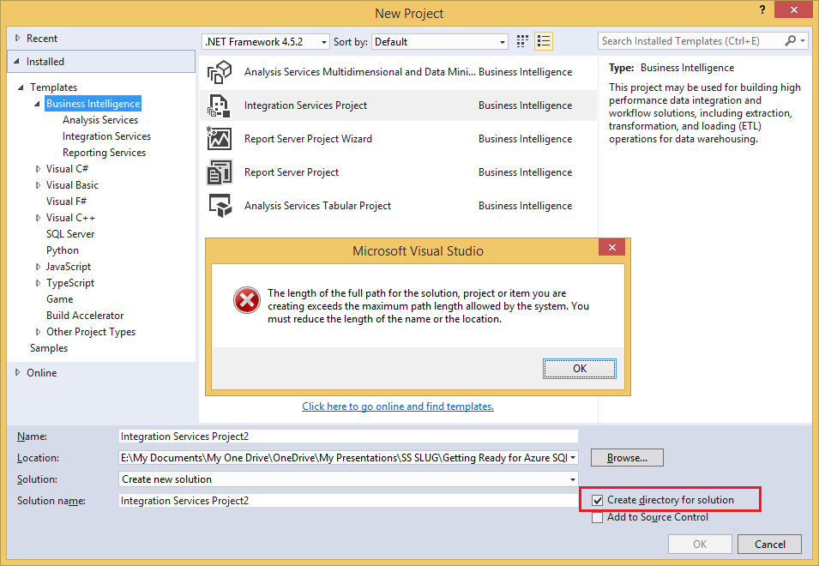Screen dimensions: 819x566
Task: Click the search magnifier in templates search
Action: [790, 40]
